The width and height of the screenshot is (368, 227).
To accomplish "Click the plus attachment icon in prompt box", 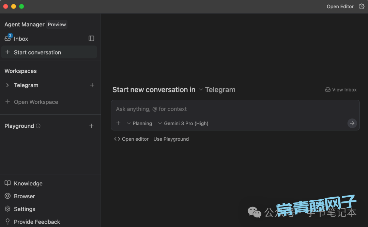I will [118, 123].
